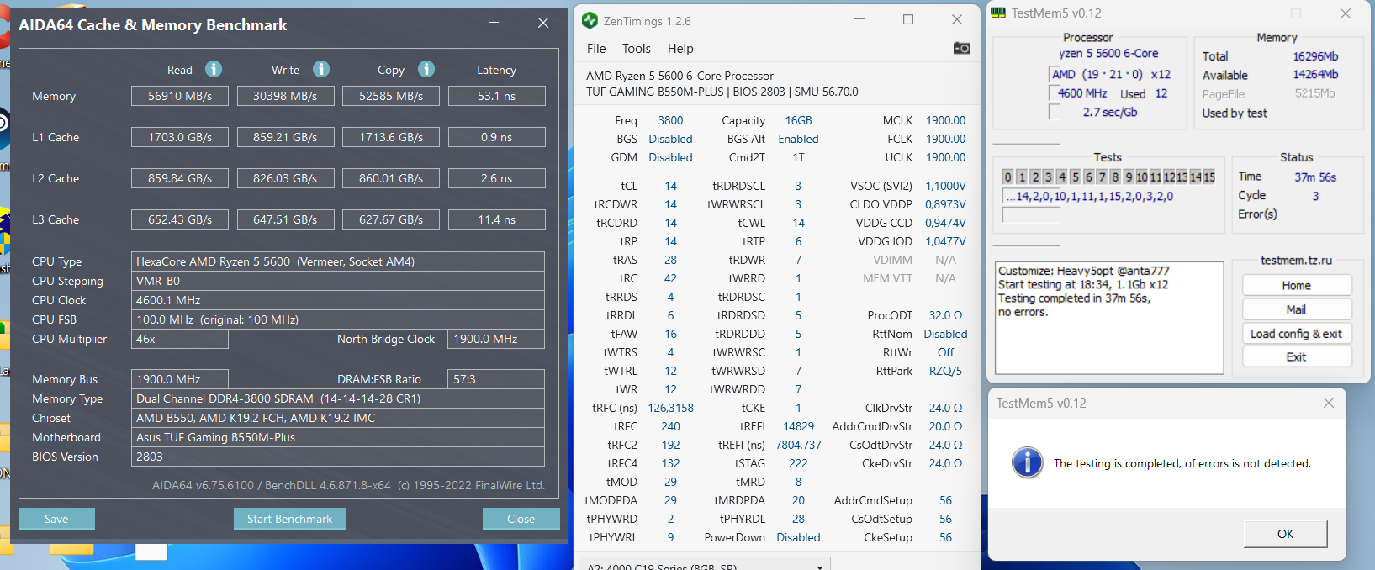Image resolution: width=1375 pixels, height=570 pixels.
Task: Select test number 15 cell in TestMem5
Action: [x=1208, y=177]
